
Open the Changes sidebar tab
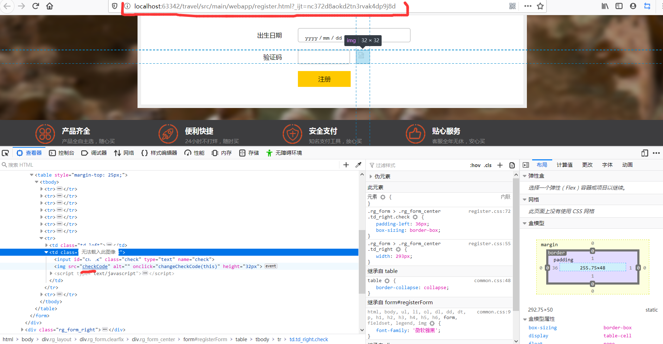[x=587, y=165]
